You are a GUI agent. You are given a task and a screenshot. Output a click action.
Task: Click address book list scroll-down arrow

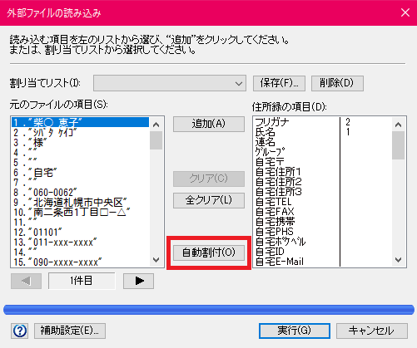coord(398,260)
